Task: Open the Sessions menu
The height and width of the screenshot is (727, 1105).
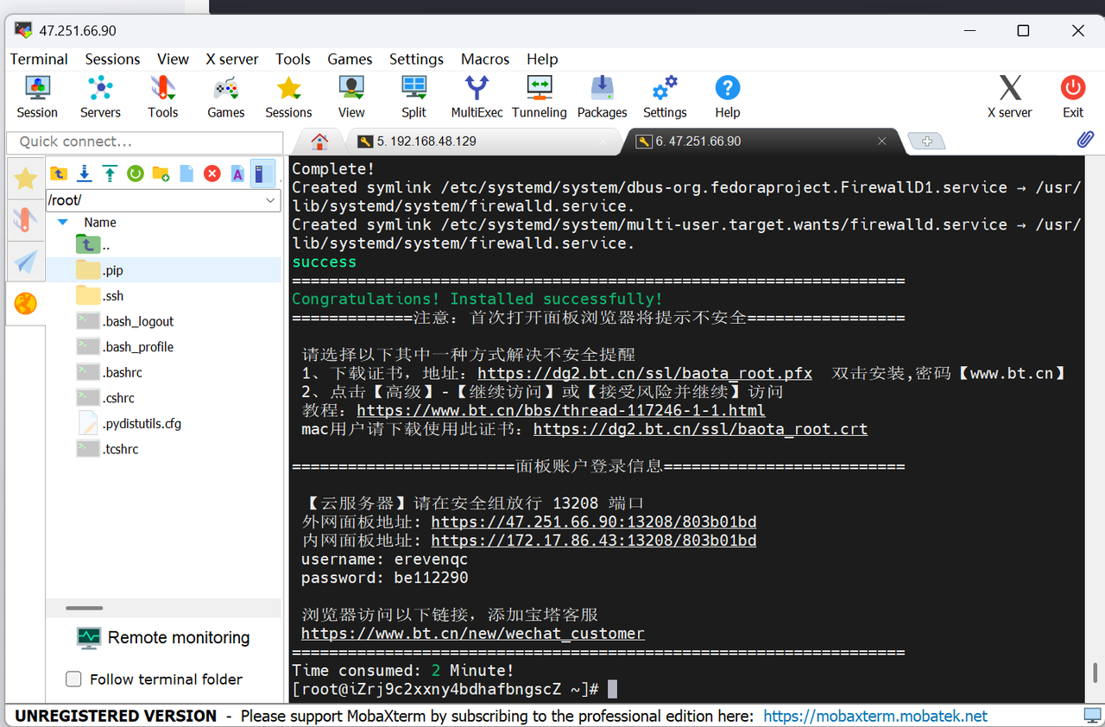Action: tap(112, 59)
